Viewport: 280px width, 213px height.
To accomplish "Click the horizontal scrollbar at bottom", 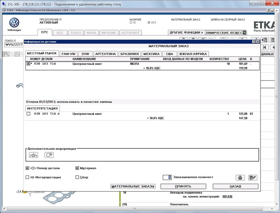I will point(135,209).
